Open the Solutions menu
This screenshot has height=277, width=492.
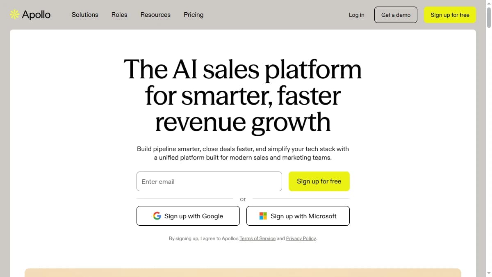coord(85,15)
